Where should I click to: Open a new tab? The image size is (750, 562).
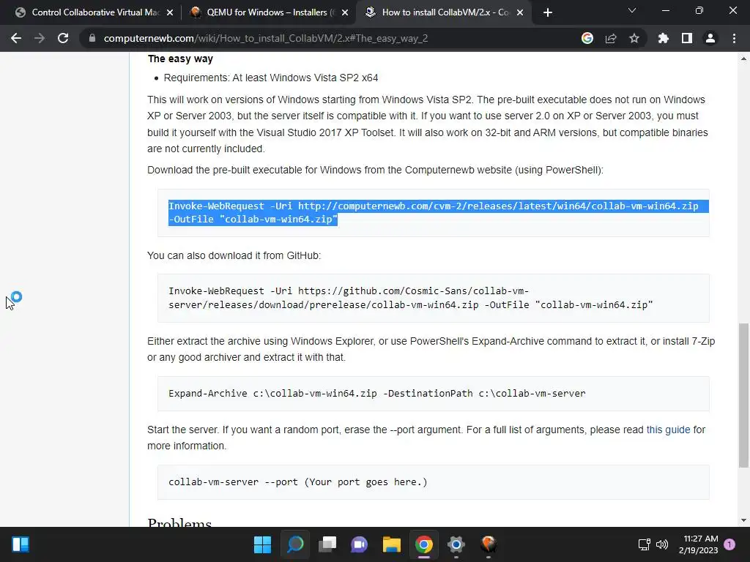(548, 12)
